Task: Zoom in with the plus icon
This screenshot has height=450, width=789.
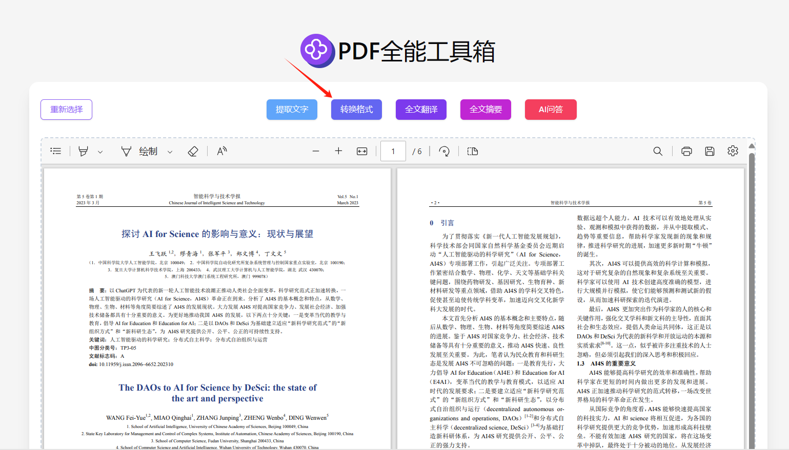Action: click(338, 151)
